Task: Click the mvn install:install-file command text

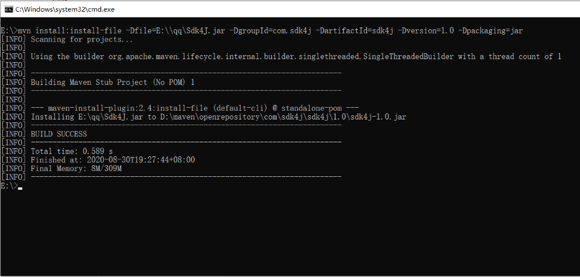Action: pyautogui.click(x=69, y=30)
